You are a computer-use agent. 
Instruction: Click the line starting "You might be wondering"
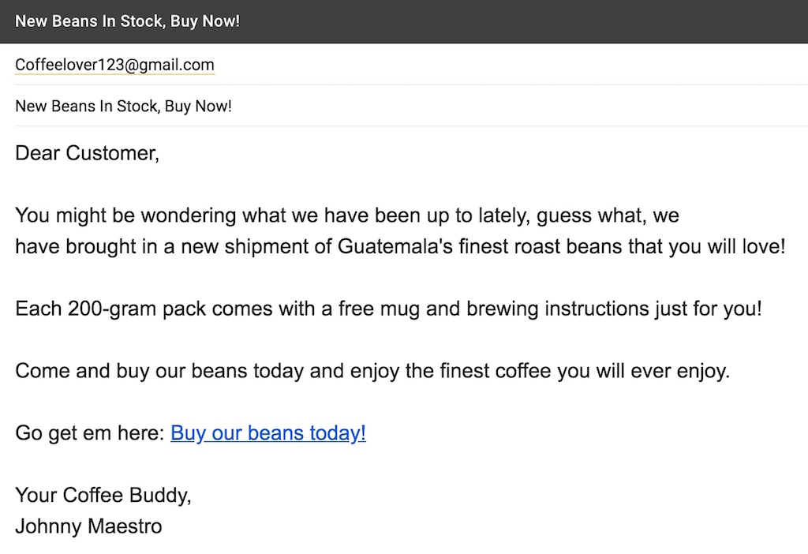click(x=347, y=215)
